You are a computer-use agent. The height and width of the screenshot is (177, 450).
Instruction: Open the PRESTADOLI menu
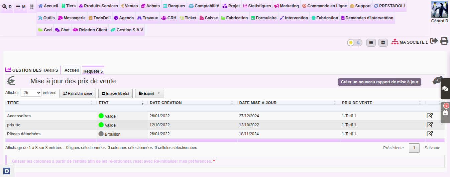(x=389, y=6)
